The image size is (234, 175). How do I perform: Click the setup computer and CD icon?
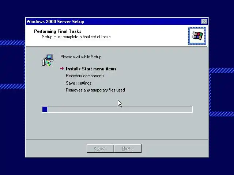point(48,60)
